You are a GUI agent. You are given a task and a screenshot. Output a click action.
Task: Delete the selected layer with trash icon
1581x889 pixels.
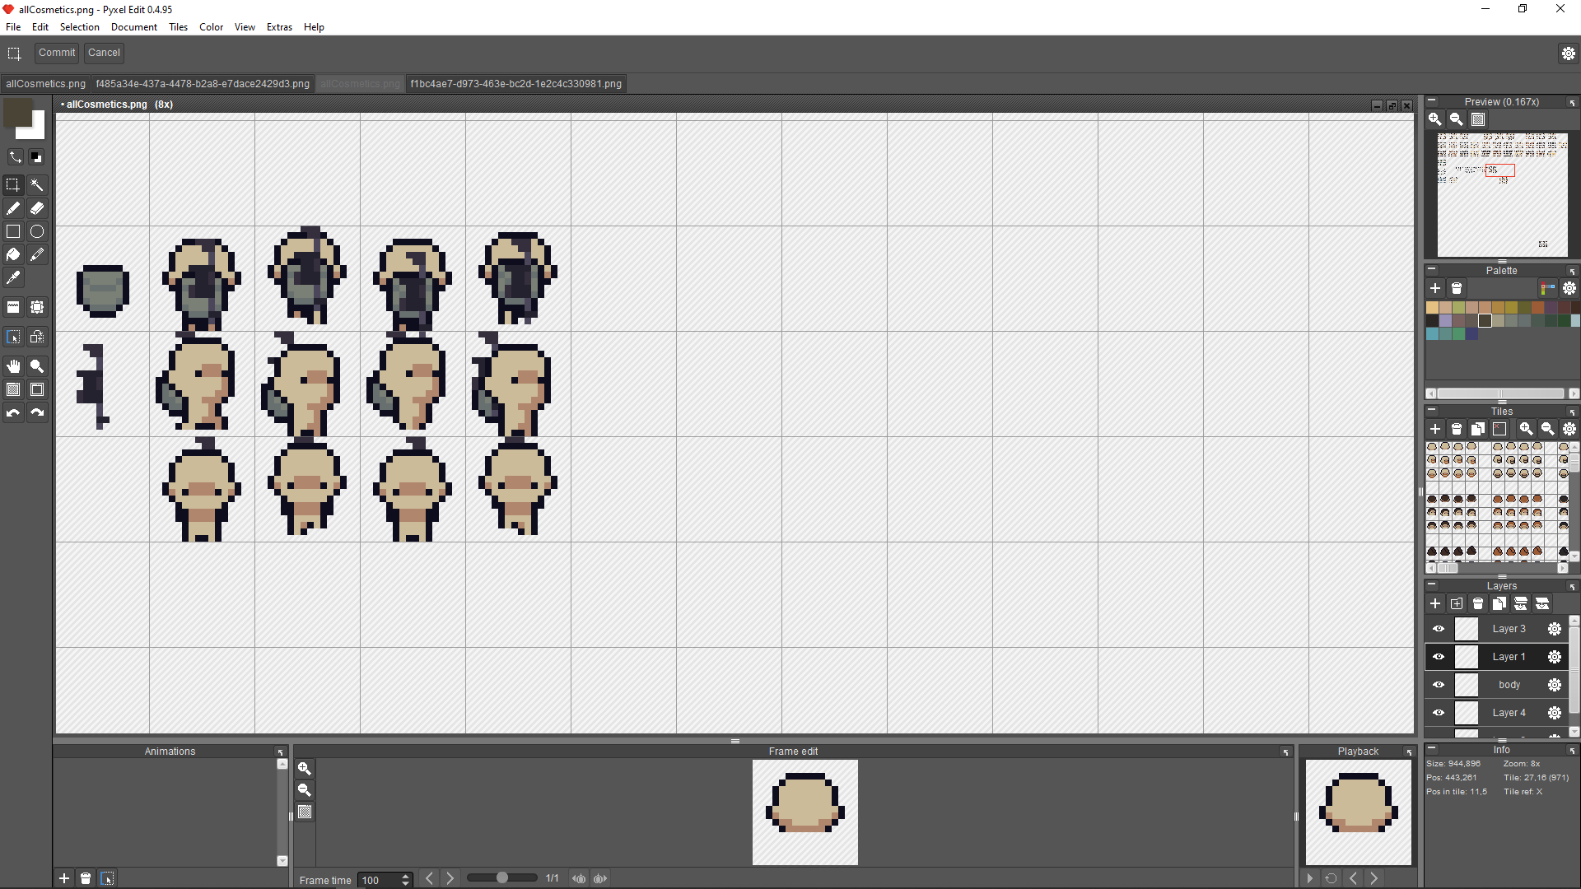(1478, 603)
